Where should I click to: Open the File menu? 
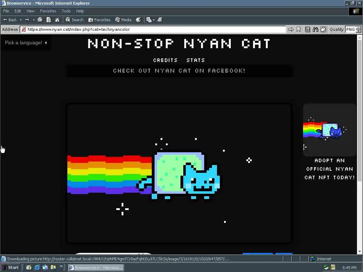pyautogui.click(x=6, y=11)
